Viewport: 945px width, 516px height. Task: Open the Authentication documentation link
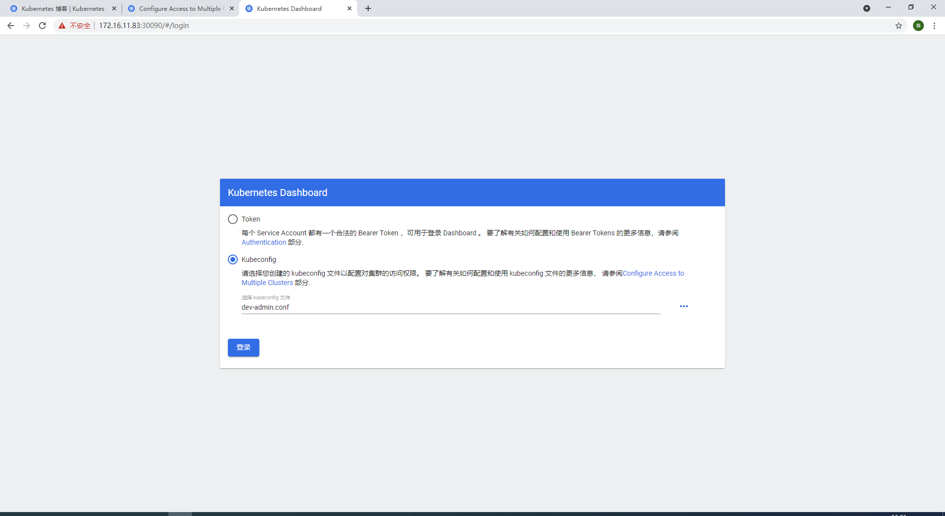[x=264, y=242]
